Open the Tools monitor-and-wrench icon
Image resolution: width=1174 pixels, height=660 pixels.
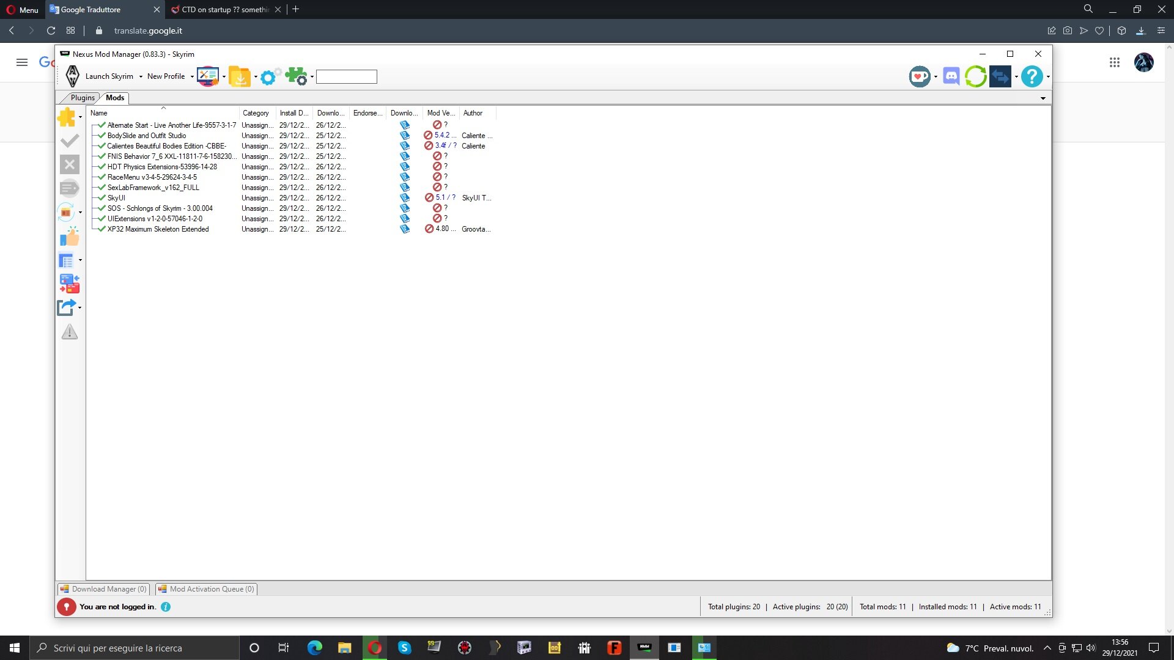(x=208, y=76)
